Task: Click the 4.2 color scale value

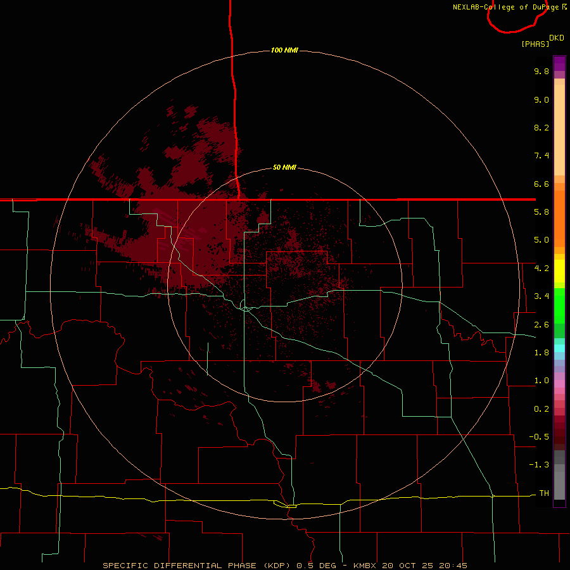Action: (x=541, y=269)
